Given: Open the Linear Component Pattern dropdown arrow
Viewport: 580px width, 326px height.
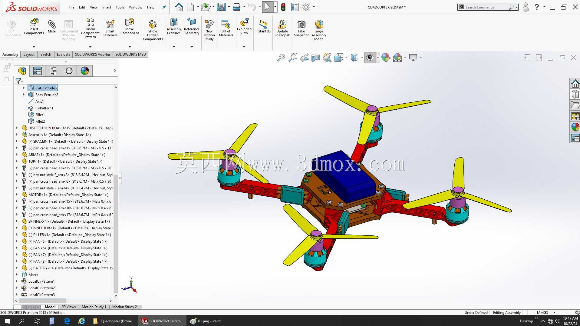Looking at the screenshot, I should click(90, 47).
